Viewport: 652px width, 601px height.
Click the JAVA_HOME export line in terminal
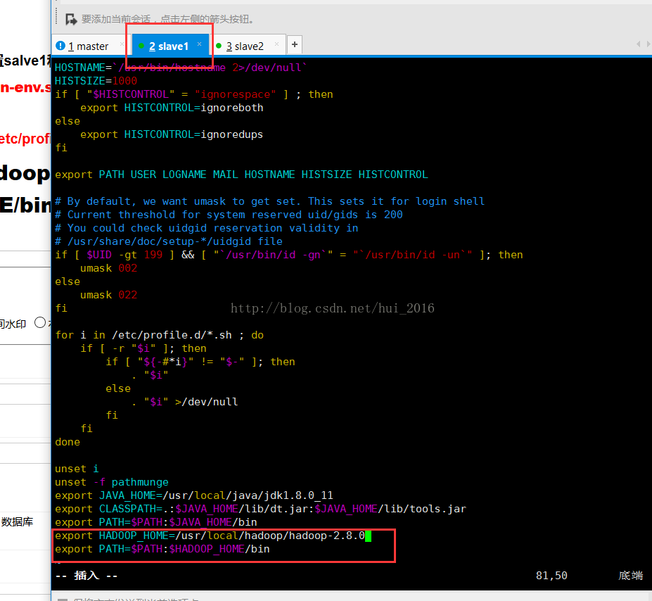point(193,495)
